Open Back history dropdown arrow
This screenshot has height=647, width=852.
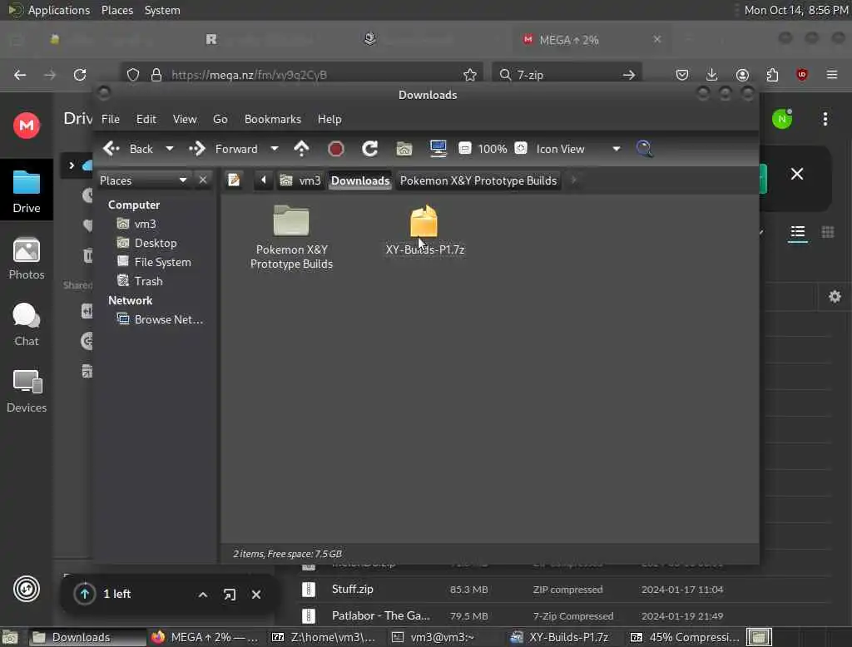(x=170, y=149)
